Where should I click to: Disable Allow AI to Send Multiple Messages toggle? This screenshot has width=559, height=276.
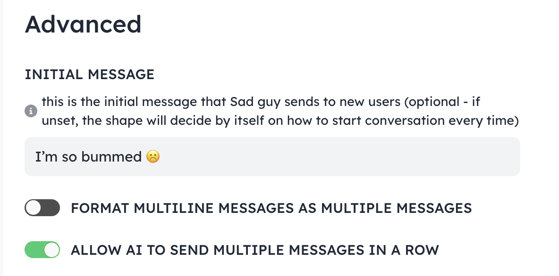[x=42, y=250]
